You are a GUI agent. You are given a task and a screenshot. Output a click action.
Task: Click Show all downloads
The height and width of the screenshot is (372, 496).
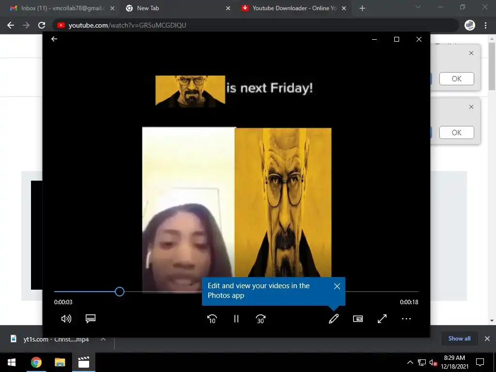click(459, 339)
